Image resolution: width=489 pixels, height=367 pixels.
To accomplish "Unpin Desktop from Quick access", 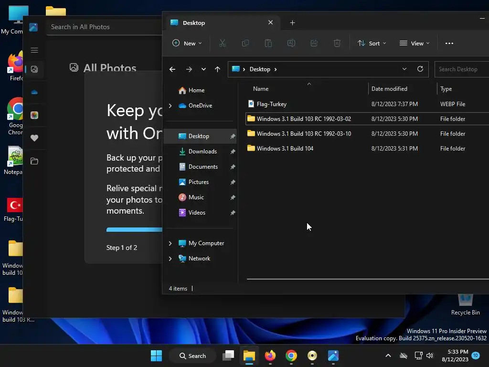I will coord(233,136).
